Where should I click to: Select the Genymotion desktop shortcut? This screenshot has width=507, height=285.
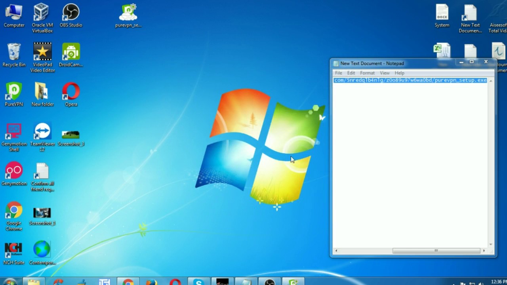[14, 174]
